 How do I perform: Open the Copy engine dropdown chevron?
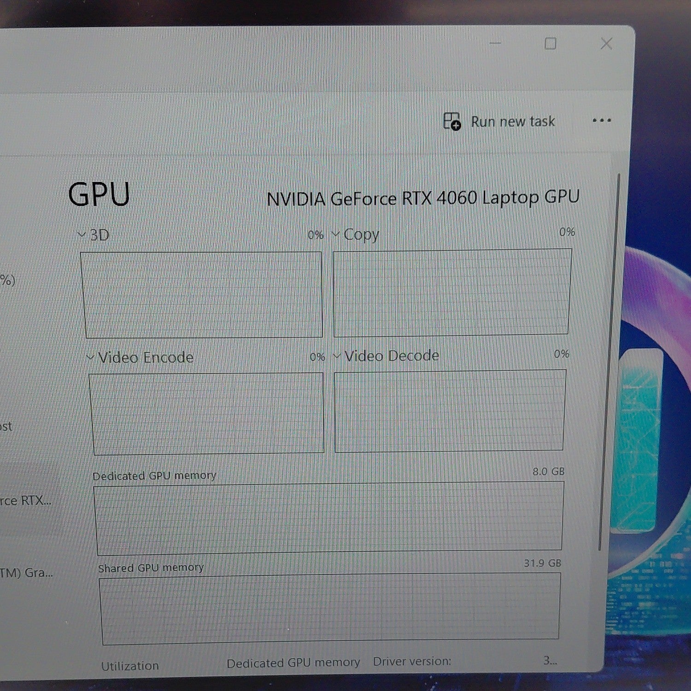point(336,234)
